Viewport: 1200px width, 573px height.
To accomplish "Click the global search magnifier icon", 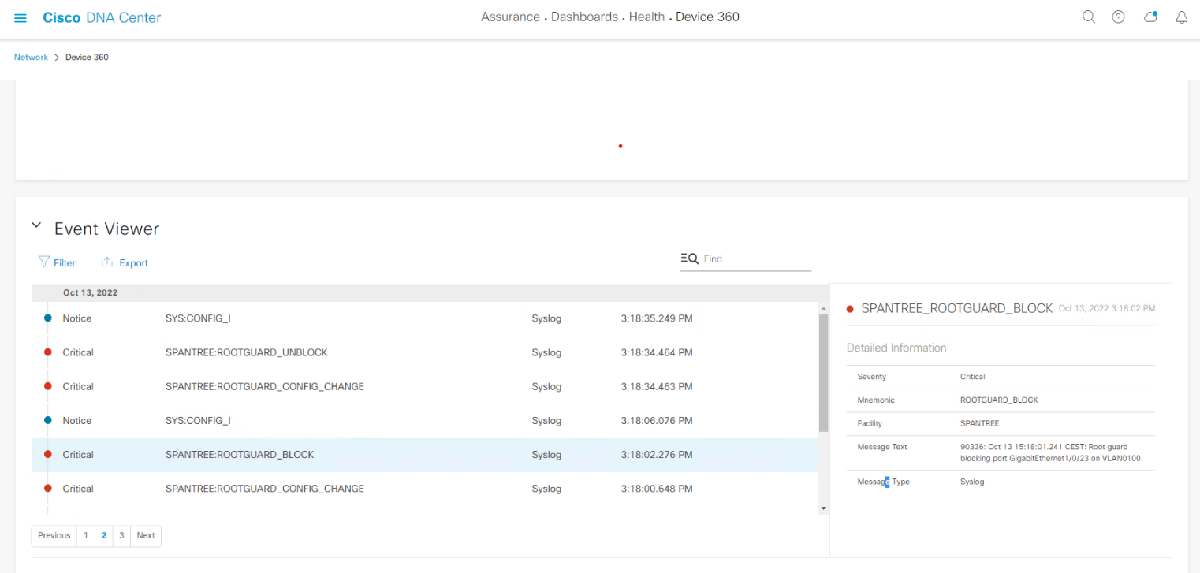I will click(x=1089, y=17).
